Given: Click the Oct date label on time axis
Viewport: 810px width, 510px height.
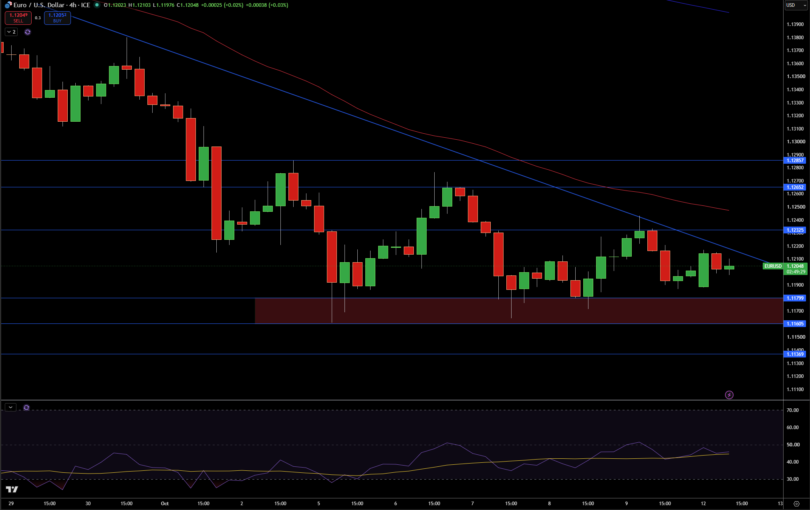Looking at the screenshot, I should (165, 504).
